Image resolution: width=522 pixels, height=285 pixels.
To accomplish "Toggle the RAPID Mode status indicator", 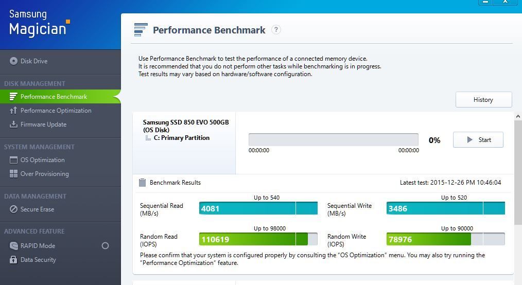I will 105,246.
